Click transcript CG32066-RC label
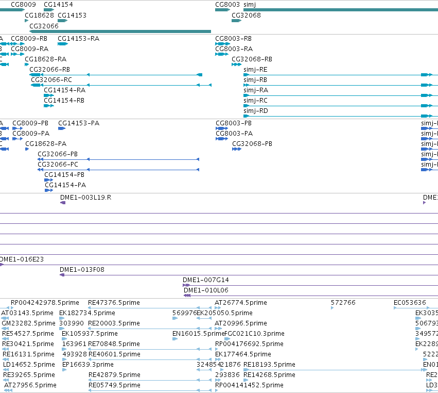This screenshot has height=393, width=438. (51, 80)
